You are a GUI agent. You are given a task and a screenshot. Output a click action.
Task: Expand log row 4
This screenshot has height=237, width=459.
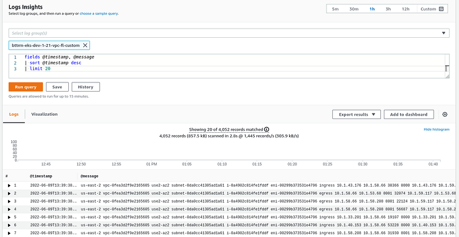[9, 210]
